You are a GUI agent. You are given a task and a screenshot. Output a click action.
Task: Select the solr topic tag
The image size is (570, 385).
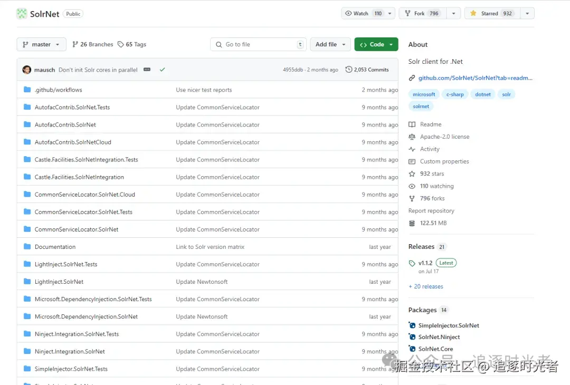pyautogui.click(x=506, y=94)
